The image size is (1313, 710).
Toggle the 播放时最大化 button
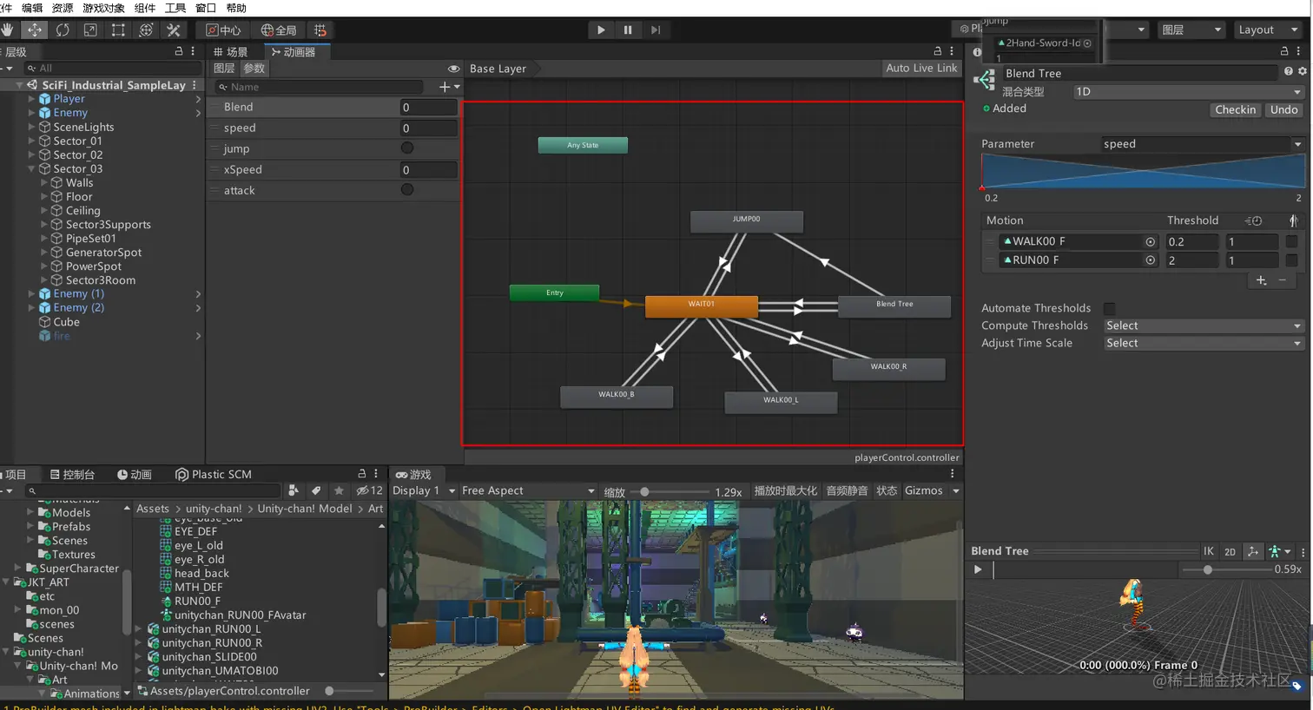[x=785, y=490]
